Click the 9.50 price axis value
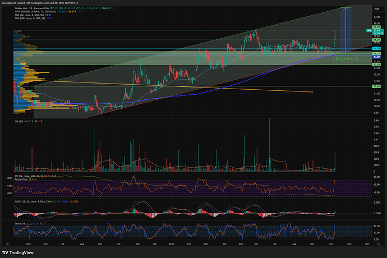This screenshot has width=387, height=258. point(376,113)
